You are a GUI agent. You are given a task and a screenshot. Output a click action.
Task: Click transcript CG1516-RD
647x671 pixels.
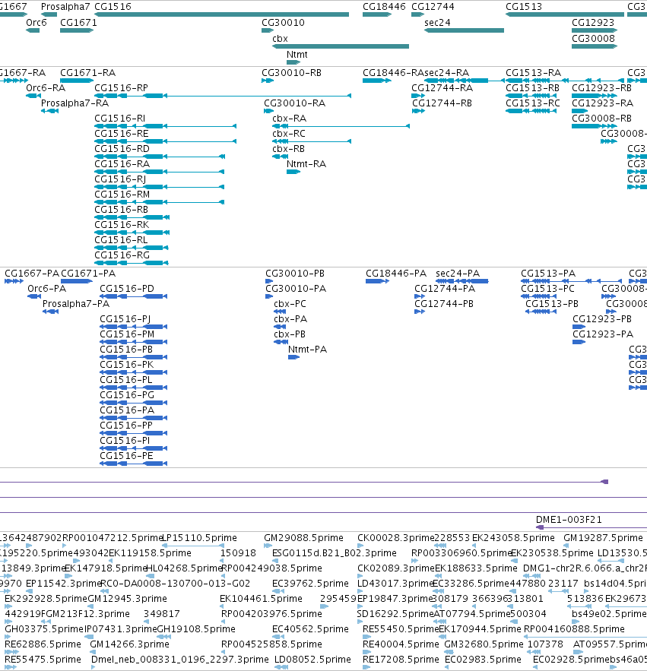tap(160, 157)
